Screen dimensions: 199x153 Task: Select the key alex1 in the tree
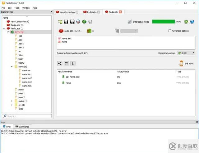click(21, 43)
